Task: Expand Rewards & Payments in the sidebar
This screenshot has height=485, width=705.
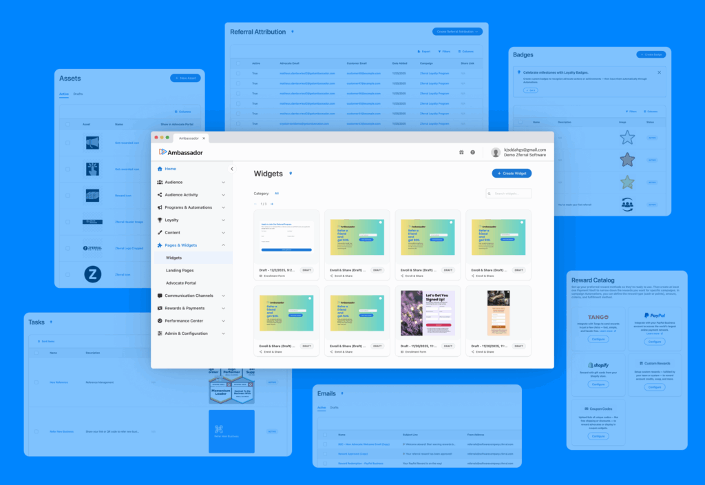Action: [x=224, y=308]
